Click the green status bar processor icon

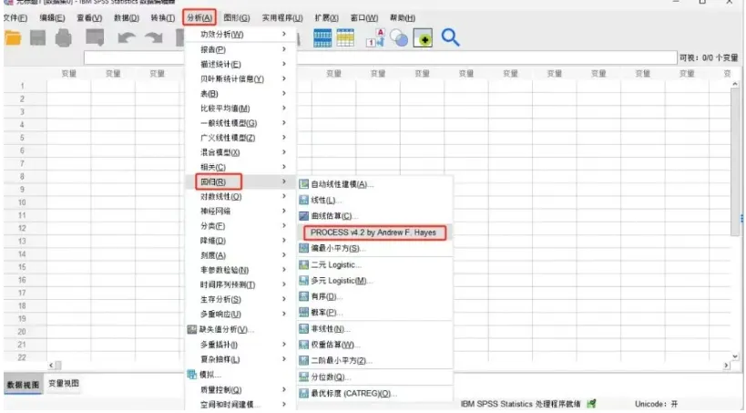(591, 404)
